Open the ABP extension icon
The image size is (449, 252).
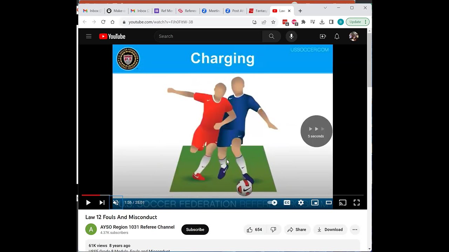pos(294,22)
